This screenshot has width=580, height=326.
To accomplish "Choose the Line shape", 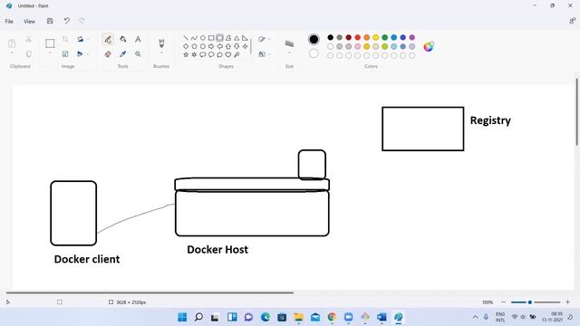I will [x=186, y=38].
